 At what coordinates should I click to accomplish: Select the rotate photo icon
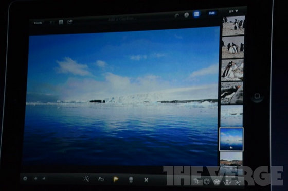(x=101, y=179)
